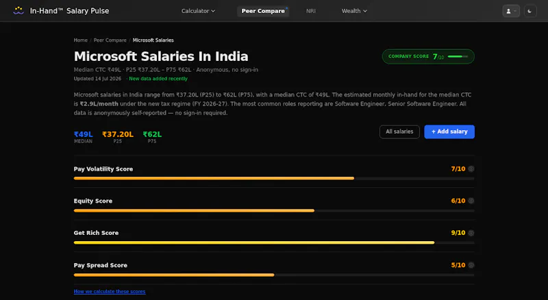Click the 6/10 Equity Score value
Image resolution: width=548 pixels, height=300 pixels.
click(x=458, y=201)
